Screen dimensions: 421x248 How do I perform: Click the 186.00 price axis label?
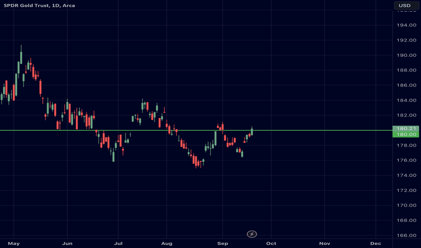[407, 85]
